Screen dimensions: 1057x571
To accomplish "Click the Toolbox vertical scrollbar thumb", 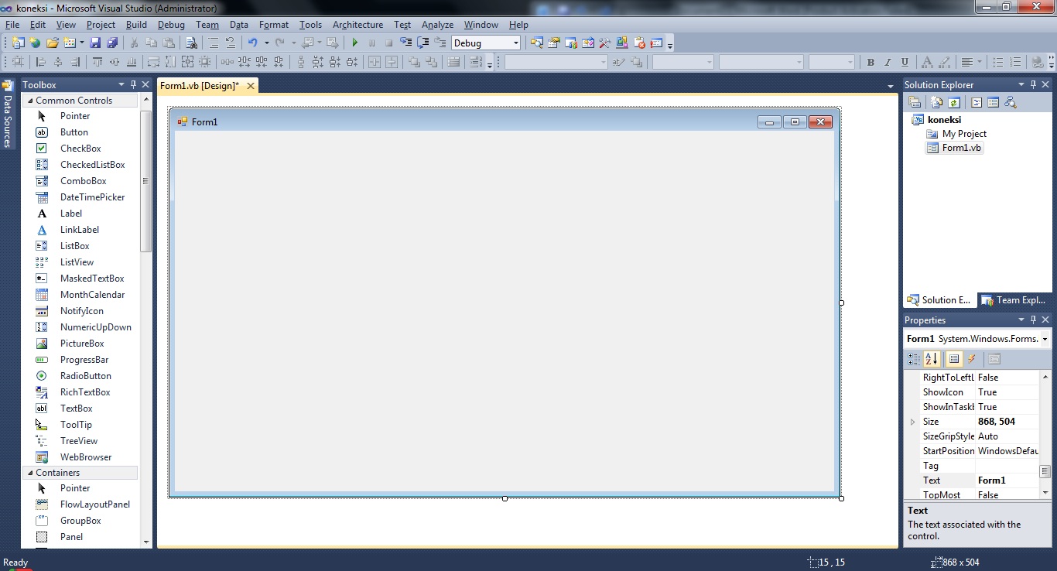I will click(x=145, y=181).
